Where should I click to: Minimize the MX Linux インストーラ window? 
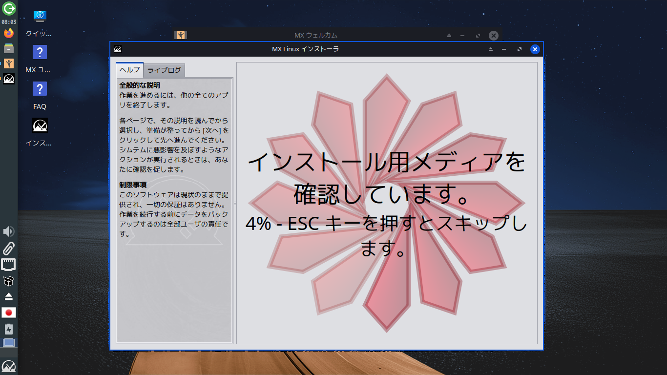coord(504,49)
